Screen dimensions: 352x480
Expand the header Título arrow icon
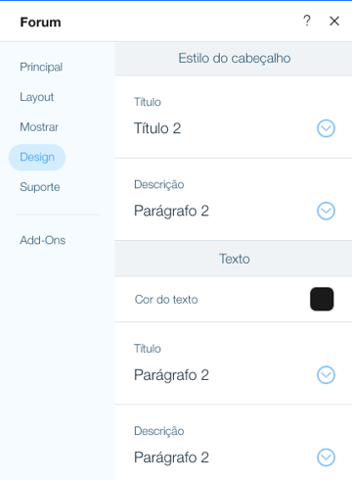[x=326, y=128]
